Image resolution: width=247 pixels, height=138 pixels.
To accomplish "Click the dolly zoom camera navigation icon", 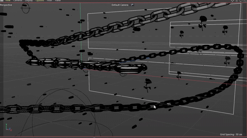I will (x=237, y=1).
